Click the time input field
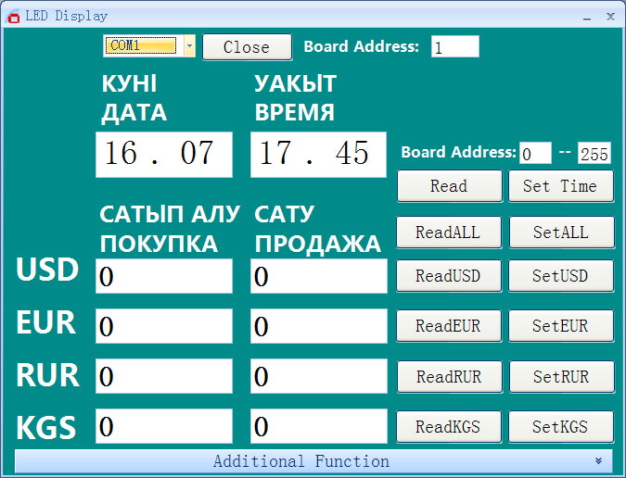Viewport: 626px width, 478px height. 319,154
